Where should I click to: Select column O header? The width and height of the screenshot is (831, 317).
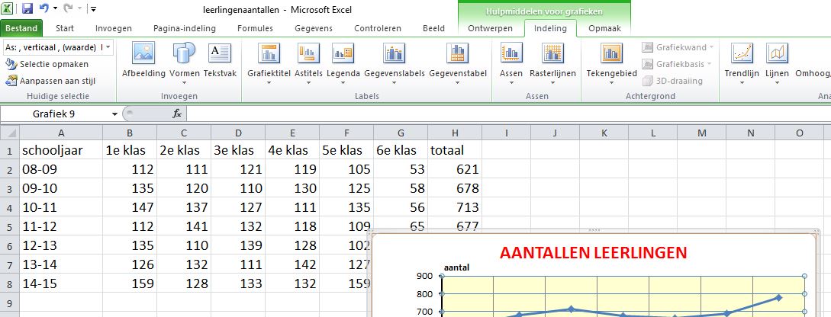coord(799,133)
